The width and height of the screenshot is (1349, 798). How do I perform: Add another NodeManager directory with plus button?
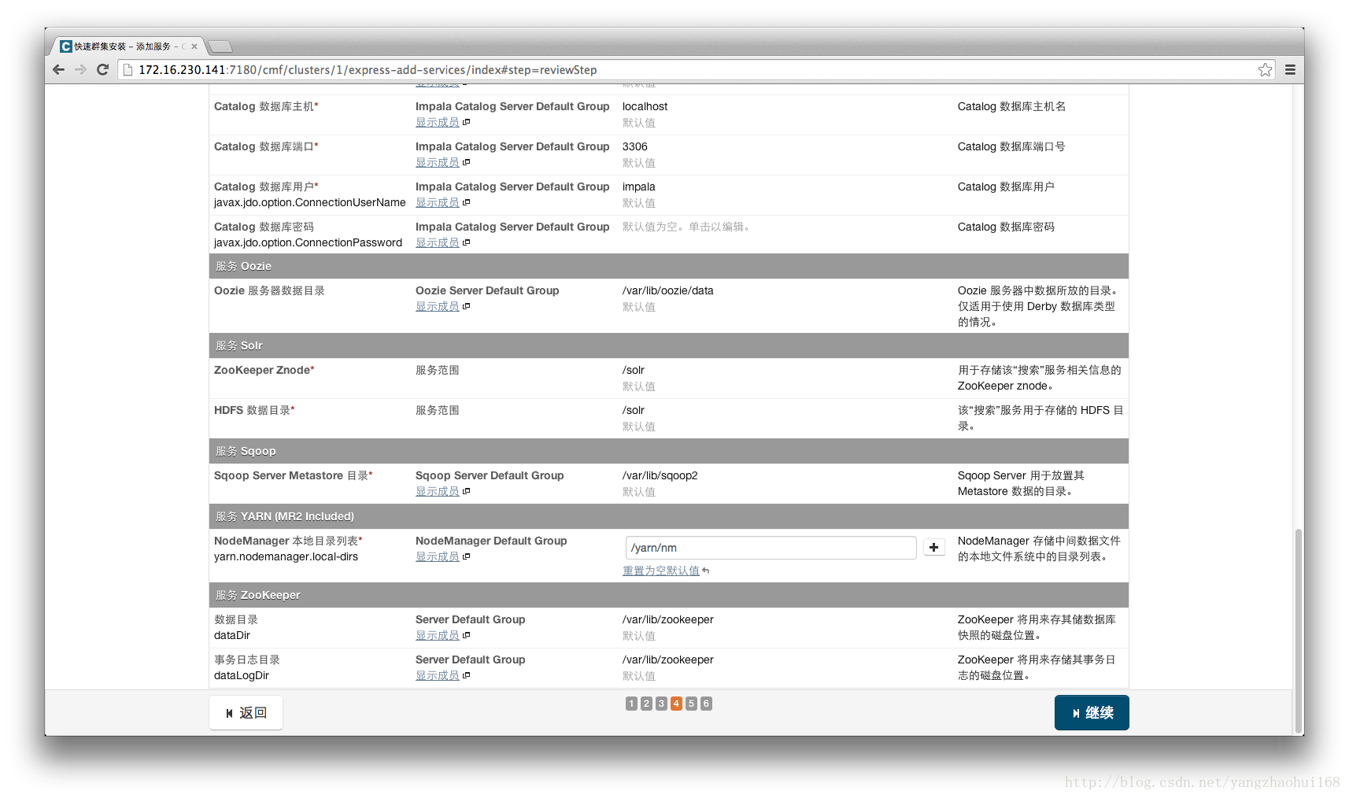[x=933, y=547]
